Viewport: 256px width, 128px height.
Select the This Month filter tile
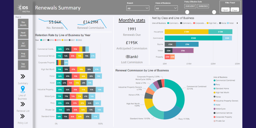(23, 24)
